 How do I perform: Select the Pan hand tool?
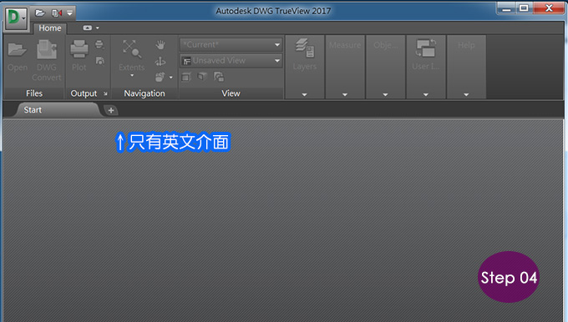(160, 45)
